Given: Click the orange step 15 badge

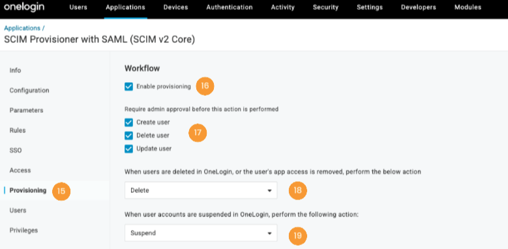Looking at the screenshot, I should [61, 191].
